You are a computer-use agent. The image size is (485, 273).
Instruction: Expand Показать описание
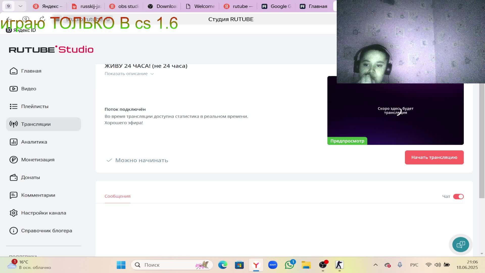point(129,74)
